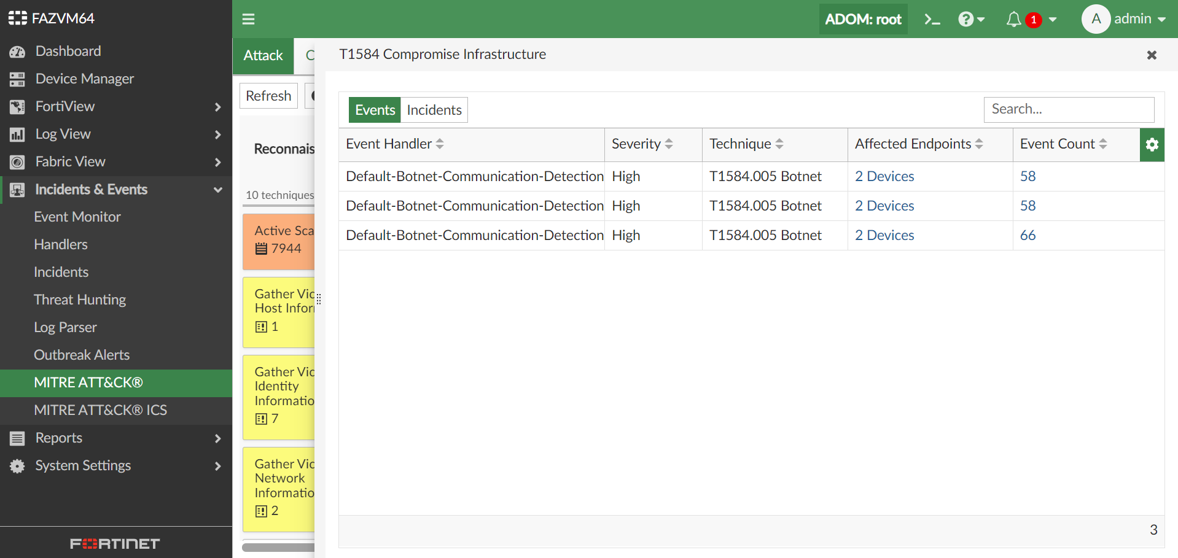Image resolution: width=1178 pixels, height=558 pixels.
Task: Click the Dashboard sidebar icon
Action: (x=17, y=52)
